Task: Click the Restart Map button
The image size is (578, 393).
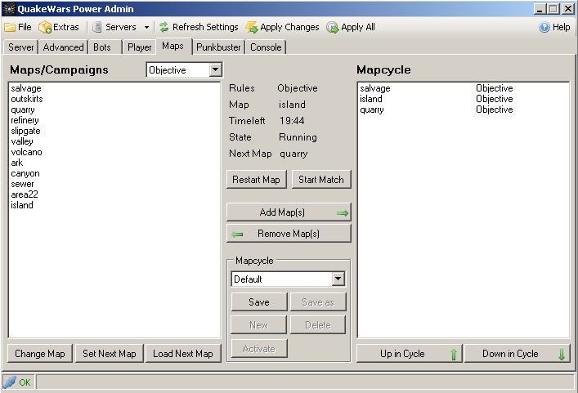Action: 256,180
